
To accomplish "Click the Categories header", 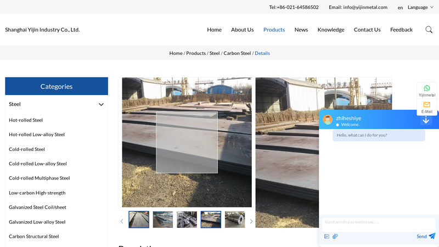I will (x=57, y=86).
